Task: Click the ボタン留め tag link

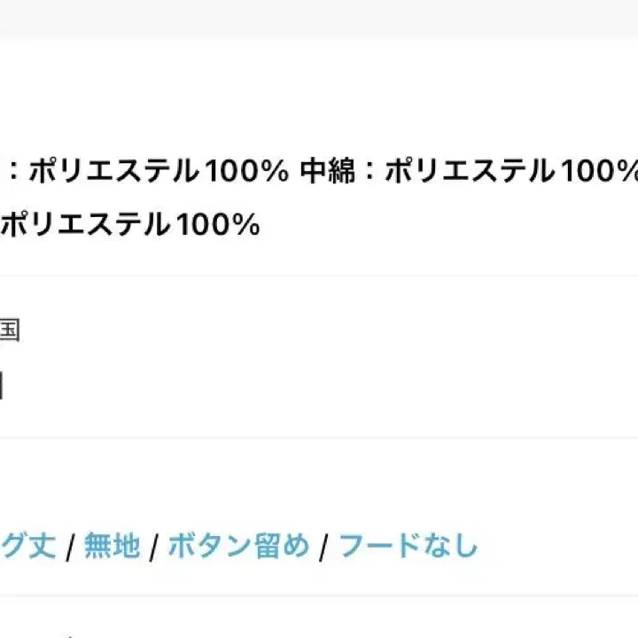Action: click(x=238, y=545)
